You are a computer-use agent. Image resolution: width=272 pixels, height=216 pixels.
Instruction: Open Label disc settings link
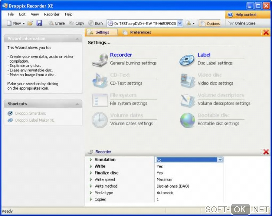point(204,55)
